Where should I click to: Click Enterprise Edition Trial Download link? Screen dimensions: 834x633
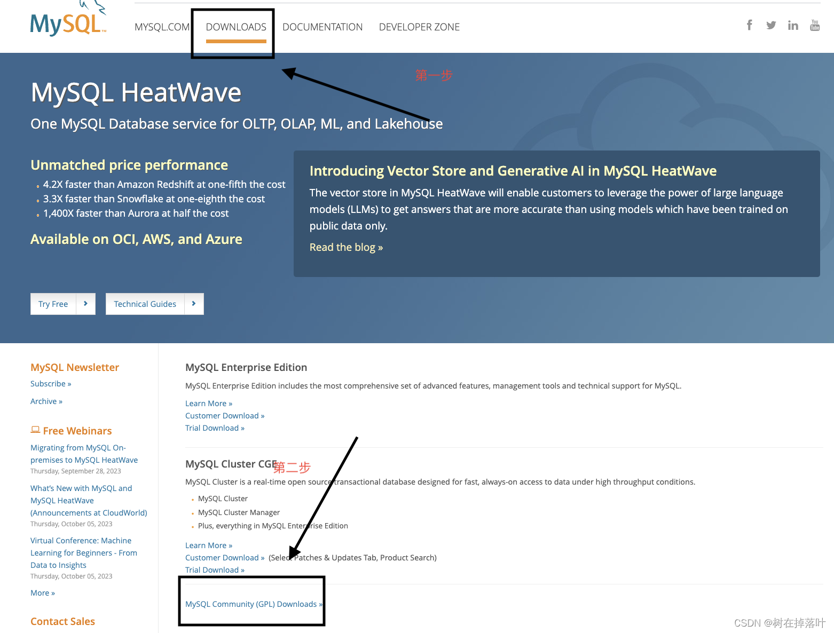215,428
